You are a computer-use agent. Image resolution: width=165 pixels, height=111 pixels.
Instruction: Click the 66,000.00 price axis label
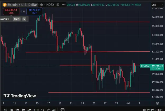coord(157,17)
